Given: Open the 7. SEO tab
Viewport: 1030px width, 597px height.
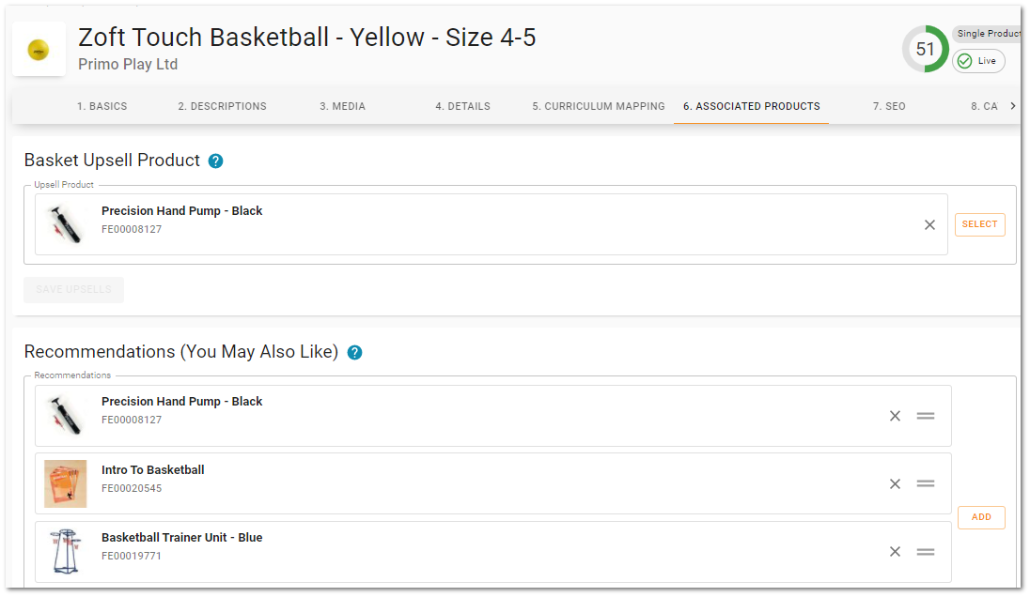Looking at the screenshot, I should tap(889, 106).
